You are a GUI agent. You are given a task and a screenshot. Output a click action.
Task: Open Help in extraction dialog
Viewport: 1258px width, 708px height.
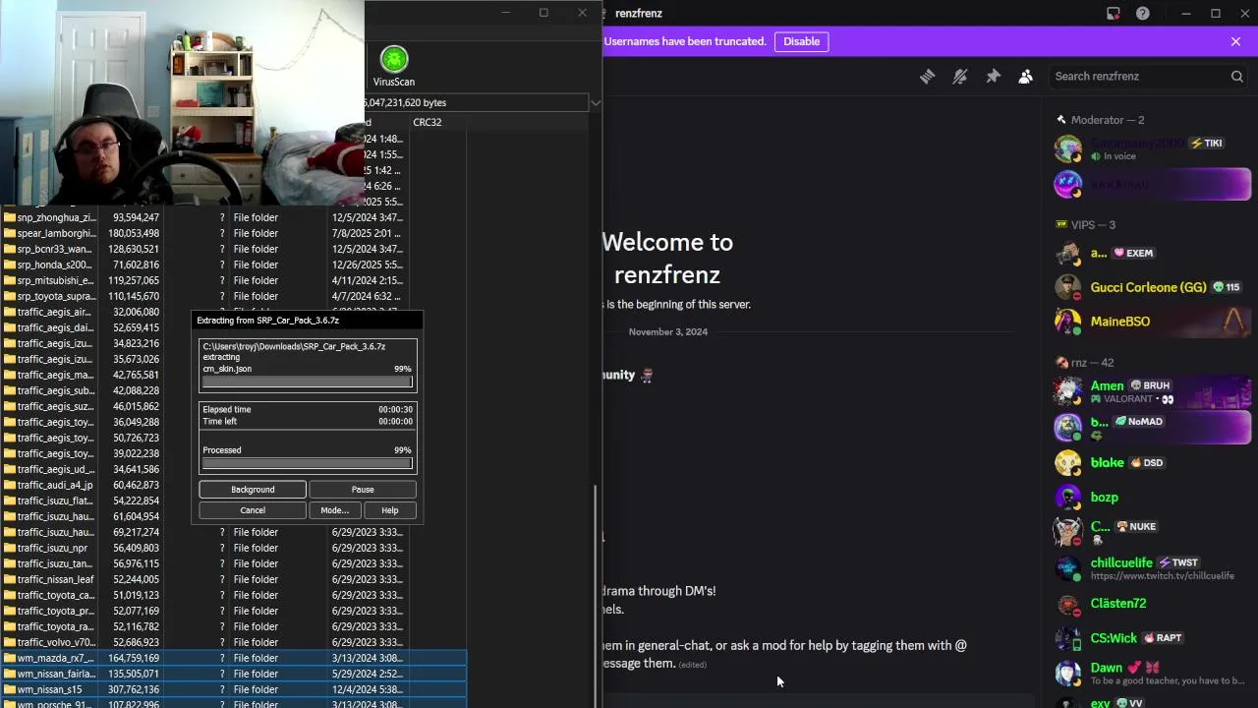coord(390,510)
